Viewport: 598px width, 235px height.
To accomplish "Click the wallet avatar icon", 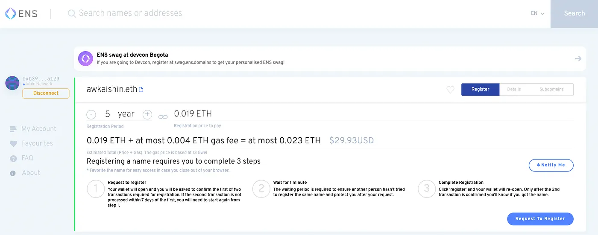I will pyautogui.click(x=12, y=83).
